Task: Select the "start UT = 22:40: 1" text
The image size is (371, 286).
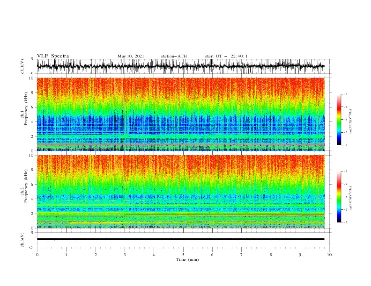Action: coord(226,56)
